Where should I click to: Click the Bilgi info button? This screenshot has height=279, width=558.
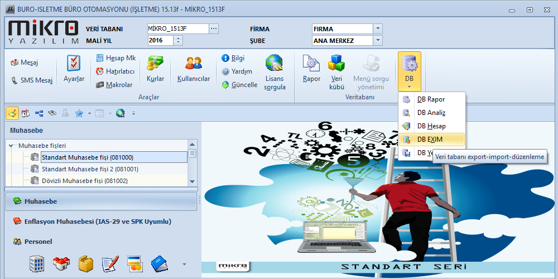(x=233, y=58)
